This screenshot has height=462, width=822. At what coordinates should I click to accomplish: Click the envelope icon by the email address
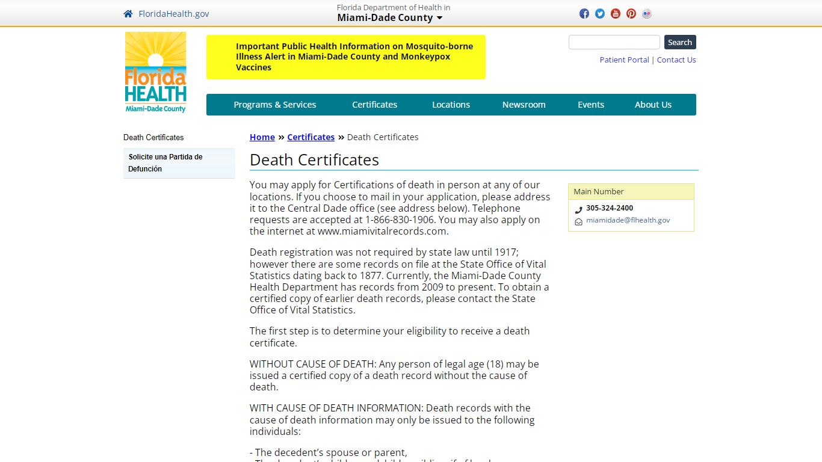(579, 221)
